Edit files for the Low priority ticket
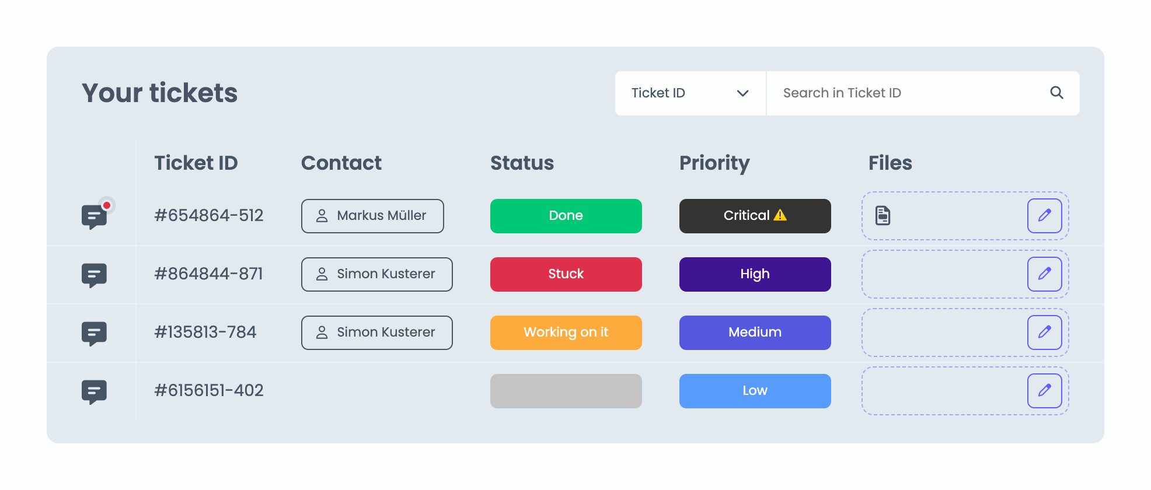Image resolution: width=1151 pixels, height=490 pixels. (1044, 391)
